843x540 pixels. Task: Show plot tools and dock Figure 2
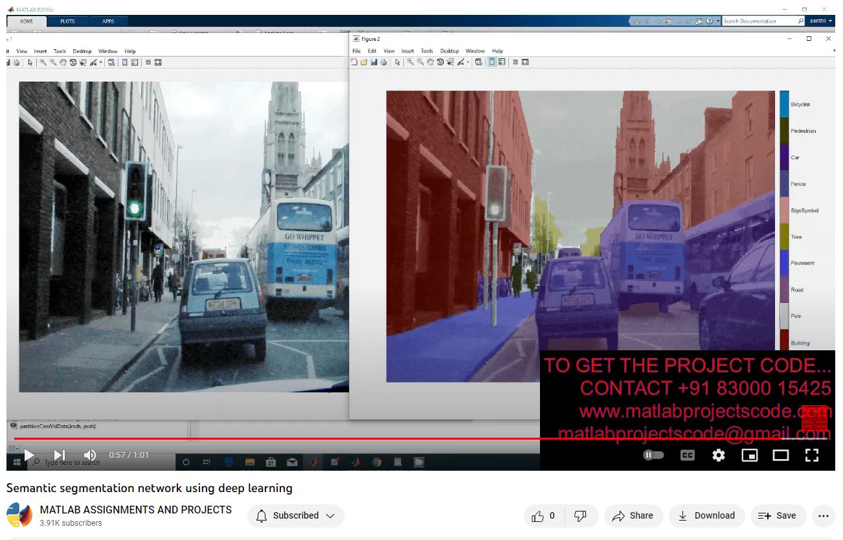point(525,62)
